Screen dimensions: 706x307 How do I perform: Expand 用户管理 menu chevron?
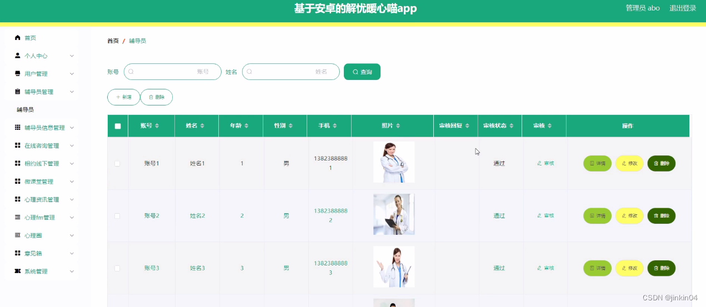point(72,74)
